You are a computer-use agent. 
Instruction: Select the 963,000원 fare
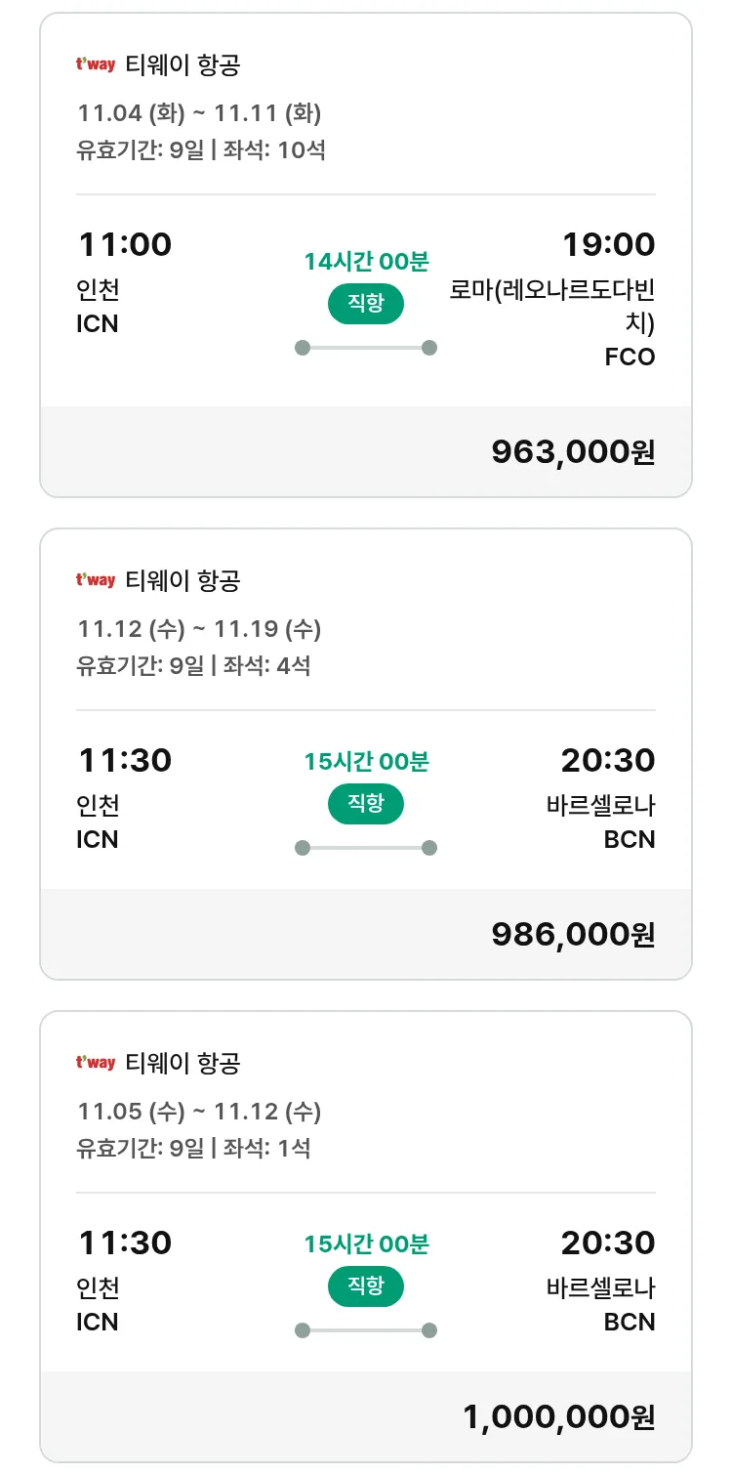click(x=573, y=451)
